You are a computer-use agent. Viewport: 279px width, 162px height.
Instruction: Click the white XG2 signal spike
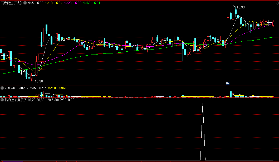(x=203, y=132)
